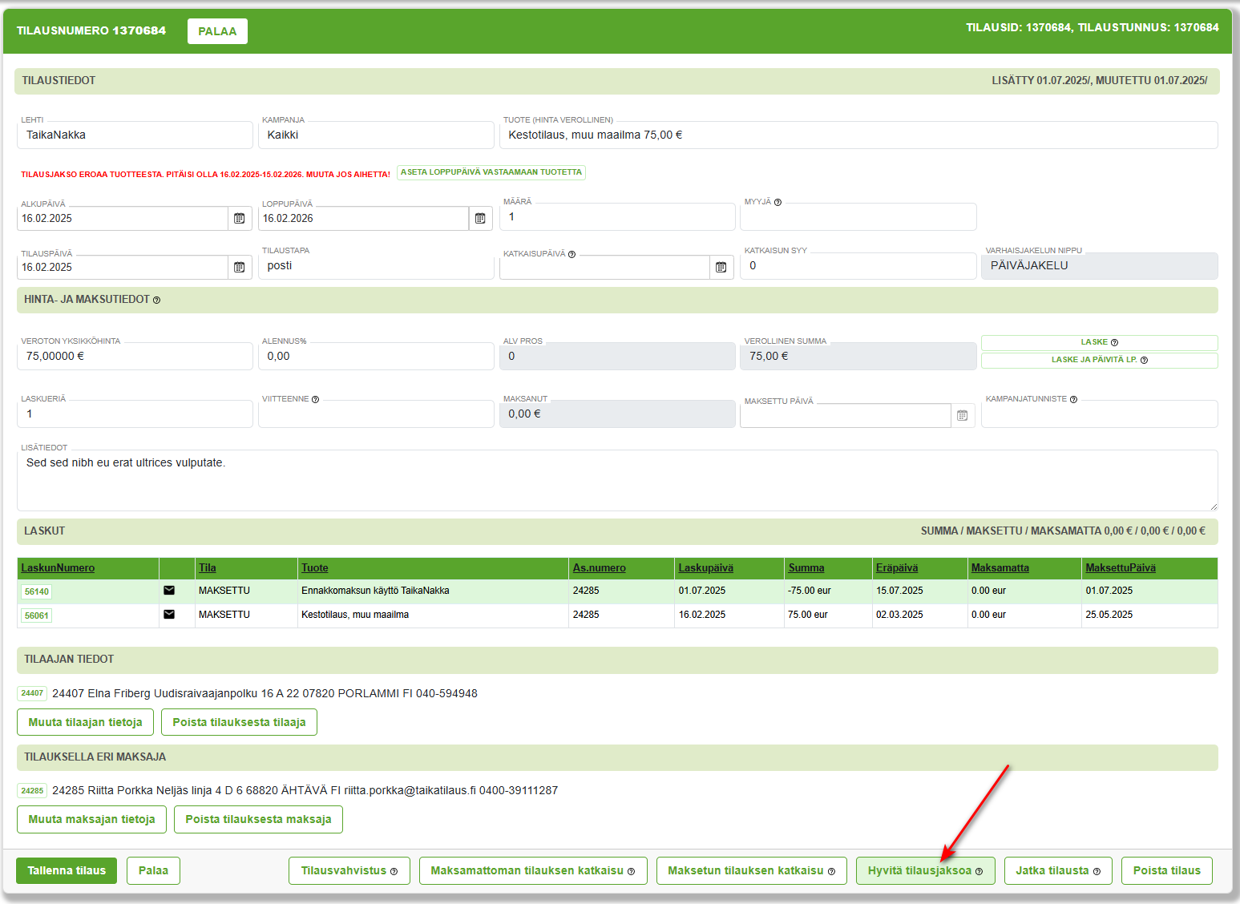
Task: Open calendar picker for Katkaisupäivä field
Action: point(721,268)
